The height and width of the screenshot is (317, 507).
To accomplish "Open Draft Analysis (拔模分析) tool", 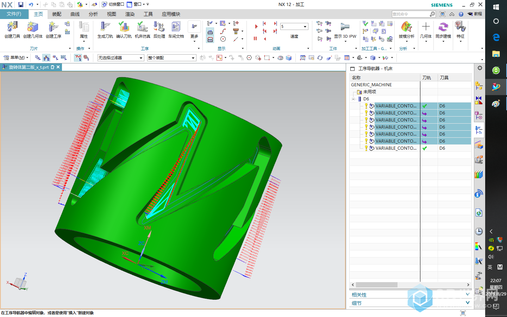I will [407, 30].
